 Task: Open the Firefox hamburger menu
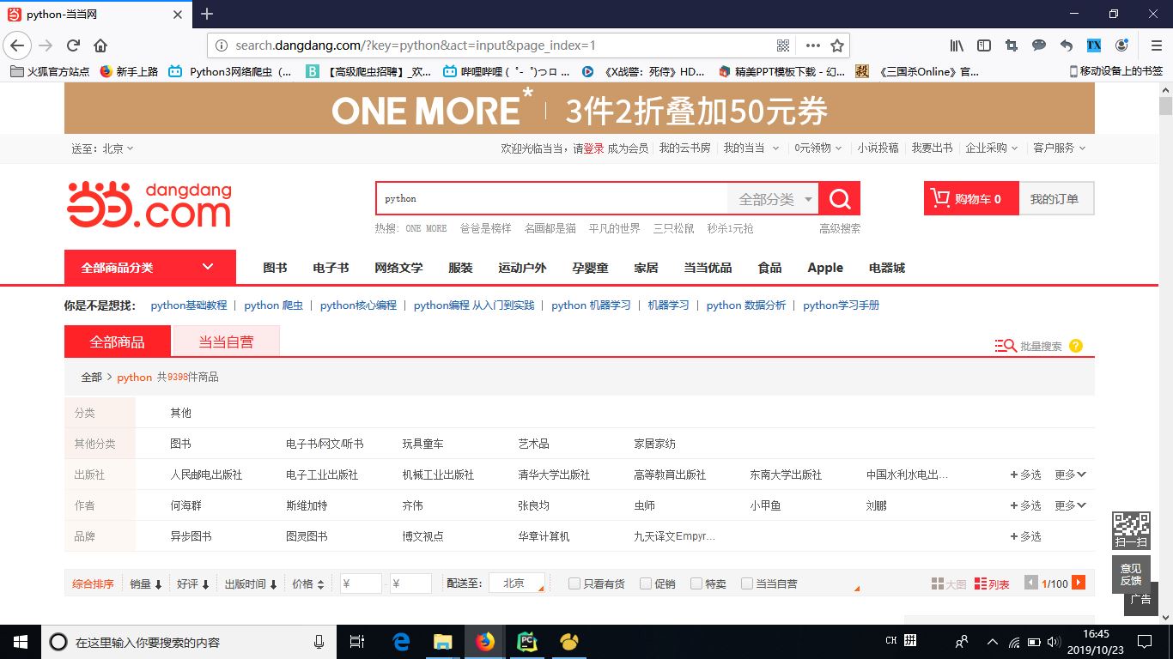pos(1157,45)
